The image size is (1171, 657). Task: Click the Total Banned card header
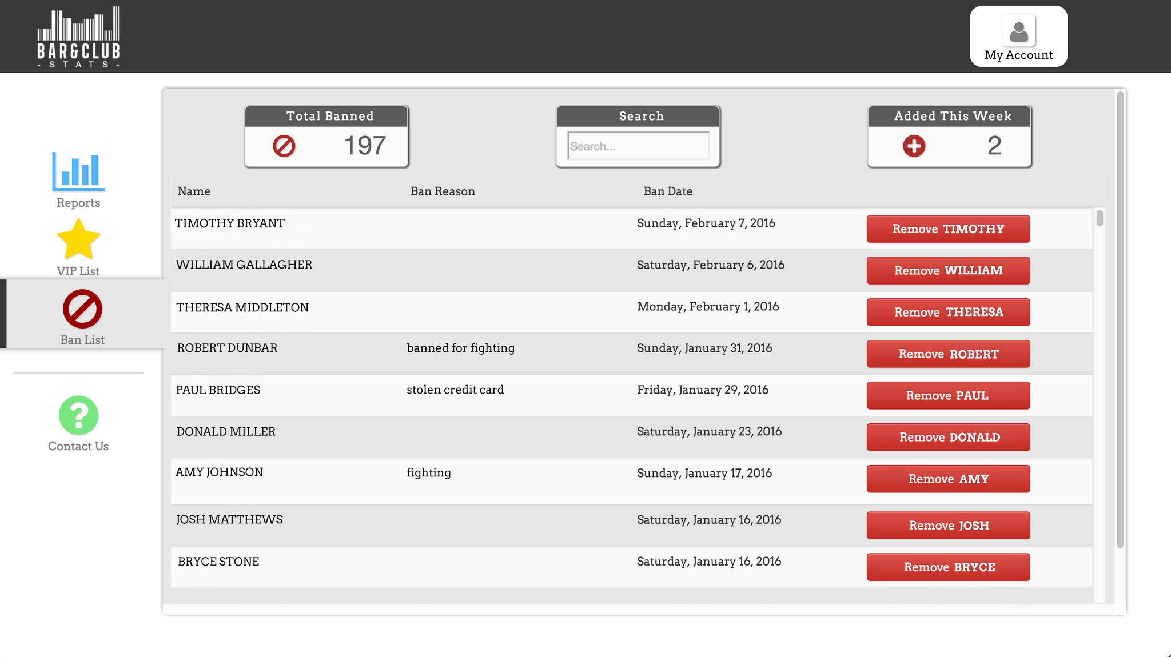click(x=326, y=116)
